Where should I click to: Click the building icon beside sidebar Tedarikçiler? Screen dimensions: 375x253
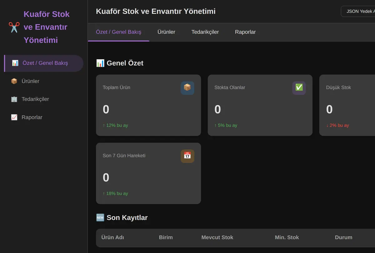14,99
